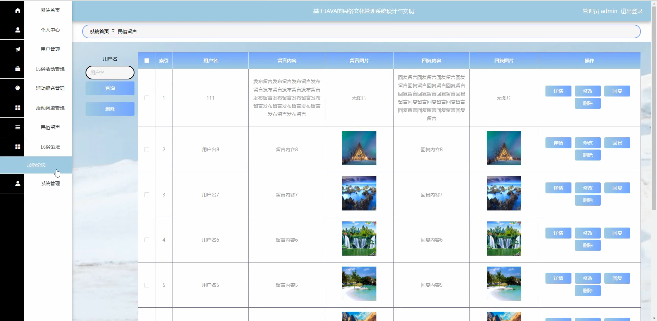Toggle the select-all checkbox in table header
The image size is (657, 321).
147,61
